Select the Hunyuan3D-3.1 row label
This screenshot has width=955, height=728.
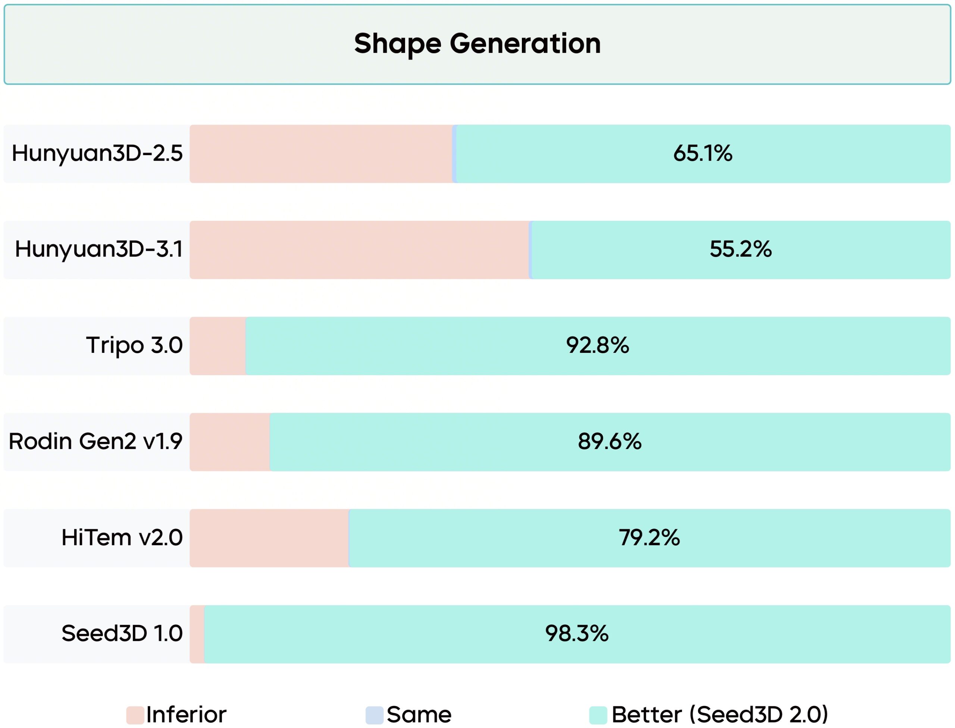tap(99, 250)
